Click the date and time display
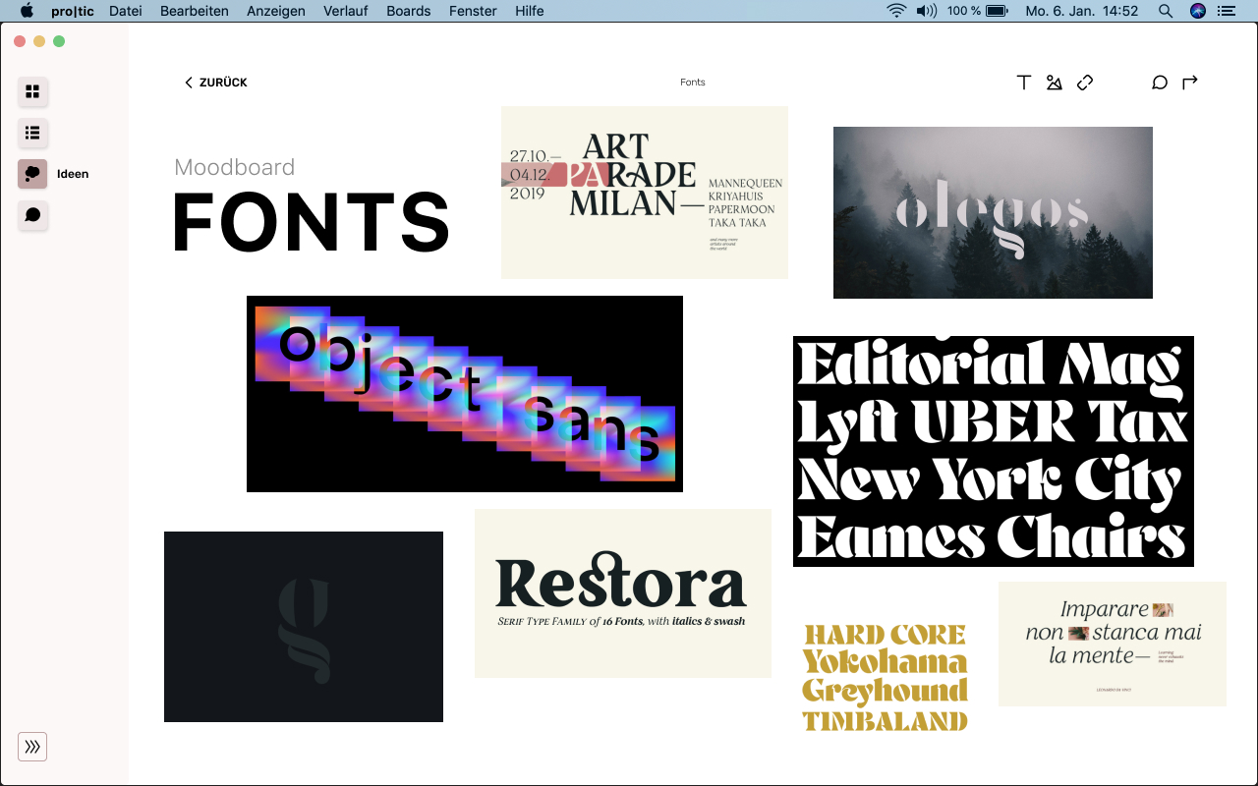The image size is (1258, 786). pyautogui.click(x=1082, y=11)
